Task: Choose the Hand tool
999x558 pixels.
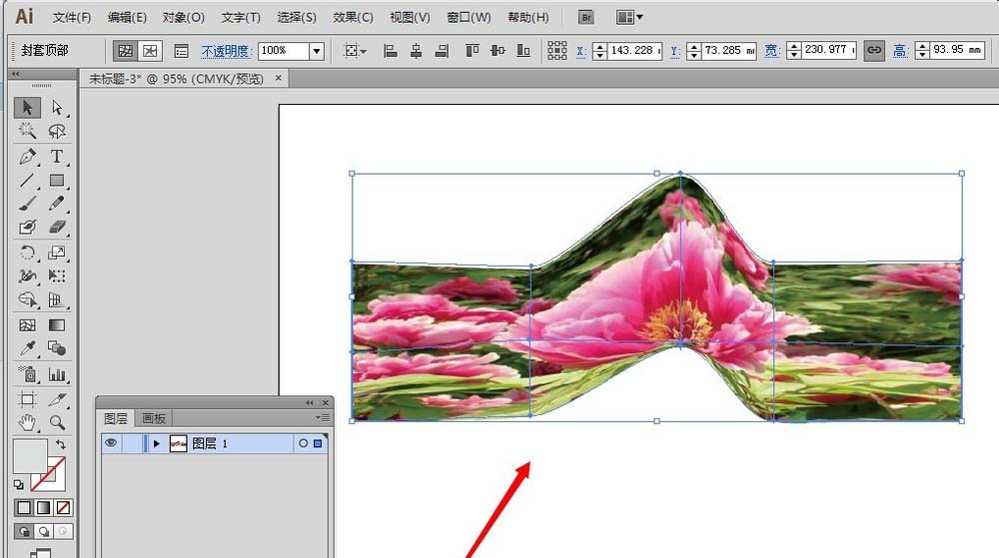Action: [x=27, y=422]
